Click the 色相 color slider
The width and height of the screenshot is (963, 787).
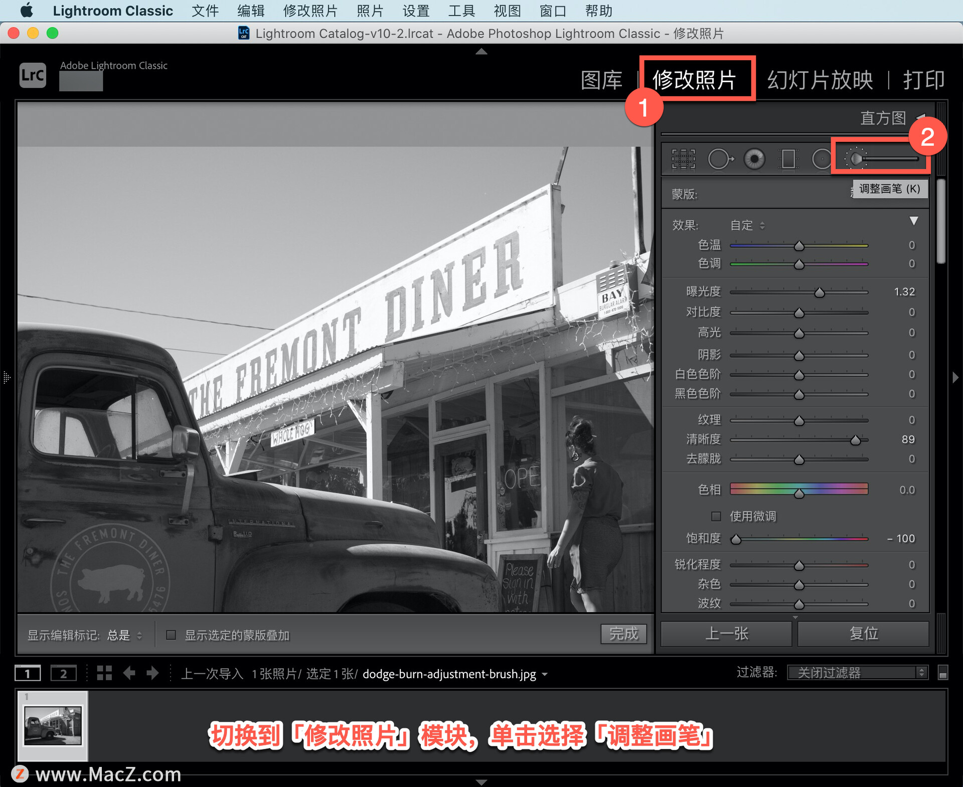coord(799,490)
